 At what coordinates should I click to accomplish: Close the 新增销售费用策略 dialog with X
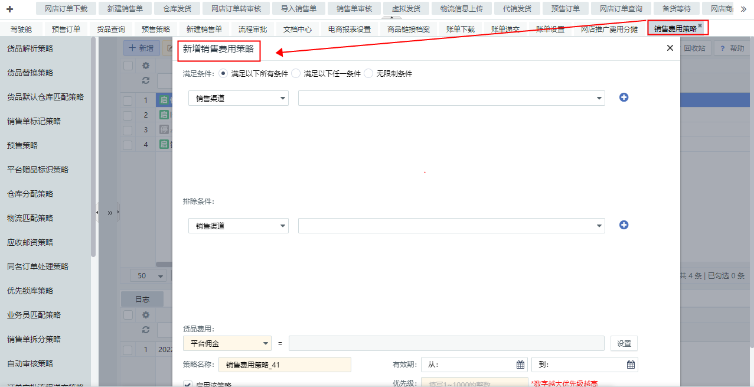670,48
